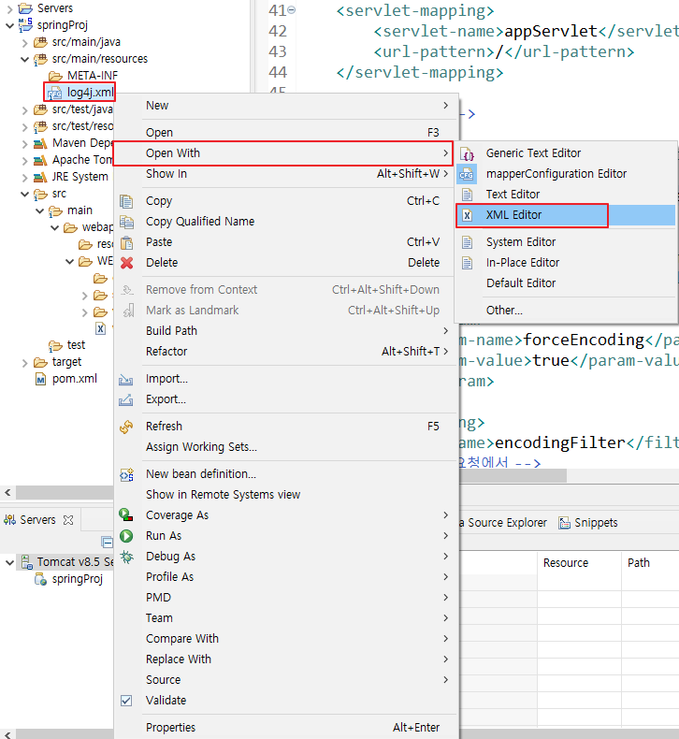Click the Tomcat v8.5 server icon
Image resolution: width=679 pixels, height=739 pixels.
[26, 562]
